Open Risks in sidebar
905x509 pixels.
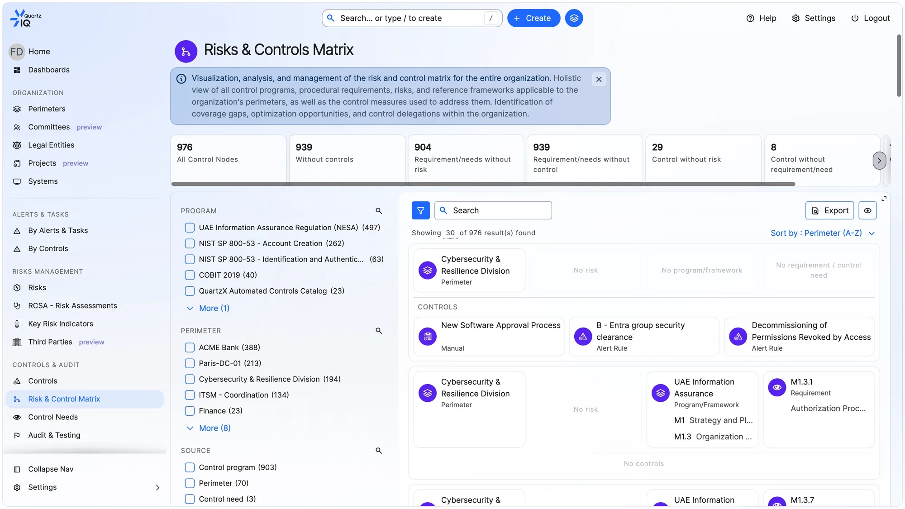coord(37,288)
